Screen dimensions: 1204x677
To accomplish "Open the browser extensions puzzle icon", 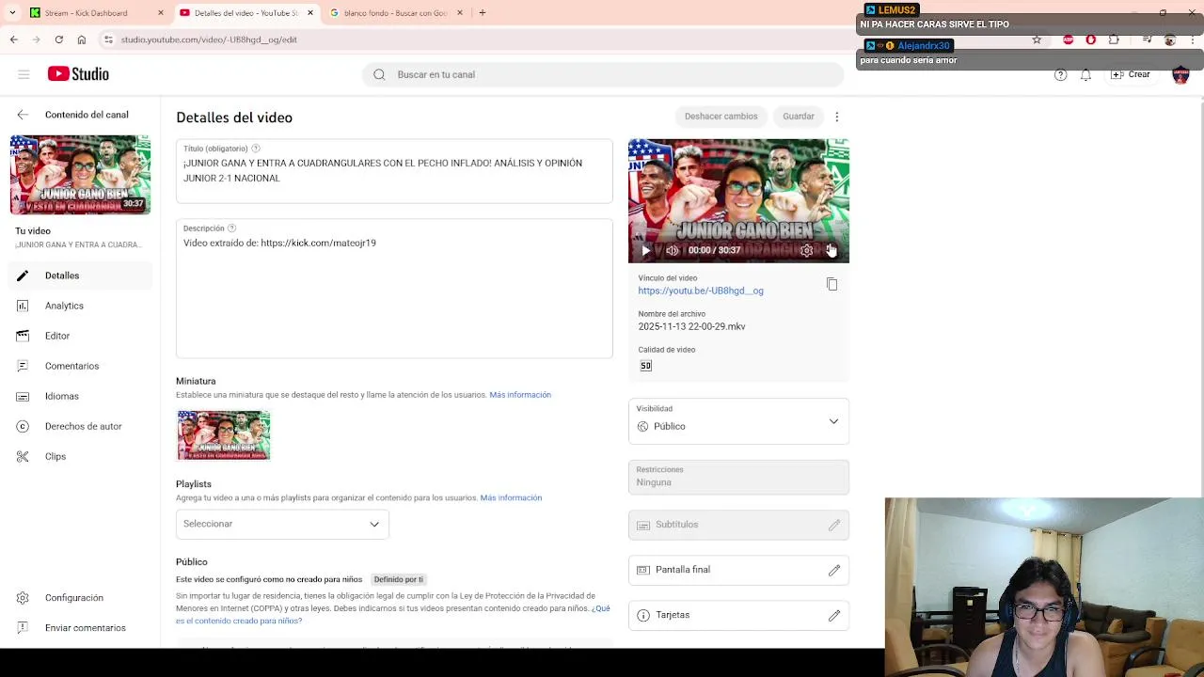I will [x=1114, y=39].
